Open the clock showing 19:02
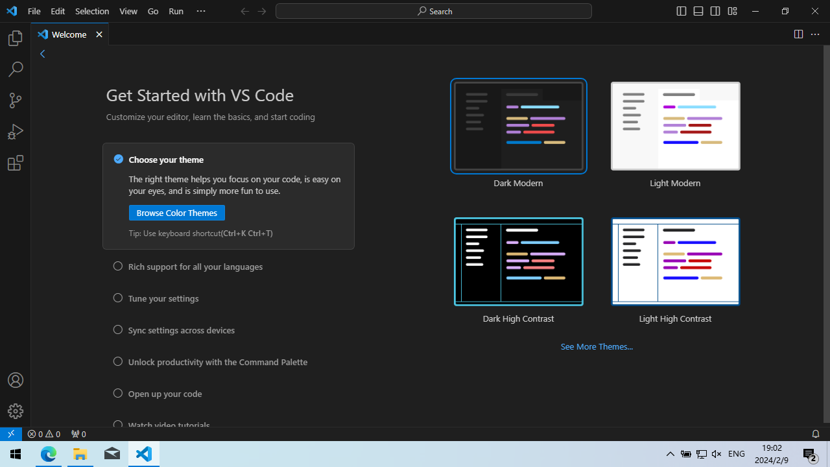 (772, 454)
